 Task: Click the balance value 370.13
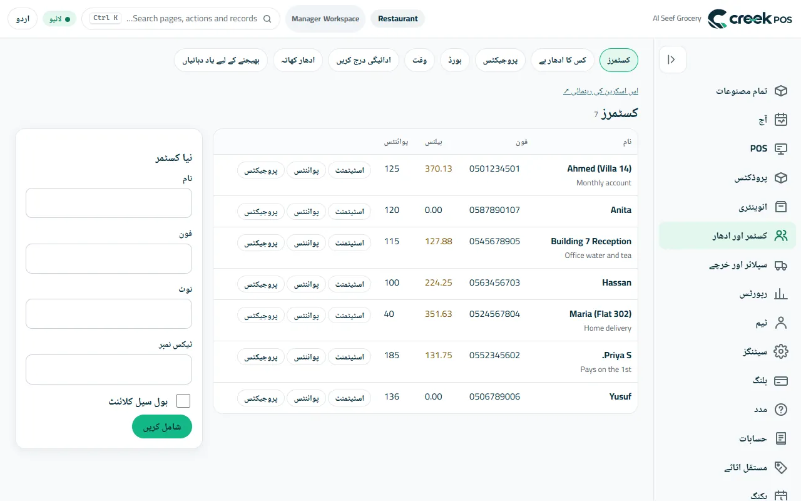pos(438,168)
